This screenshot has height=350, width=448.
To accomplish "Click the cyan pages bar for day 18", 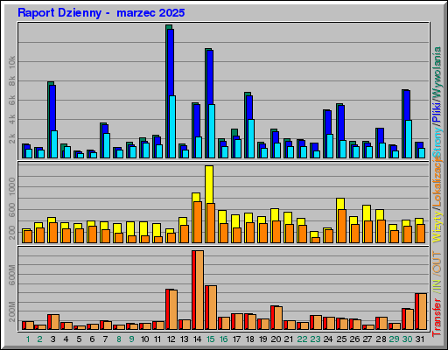I will [251, 138].
